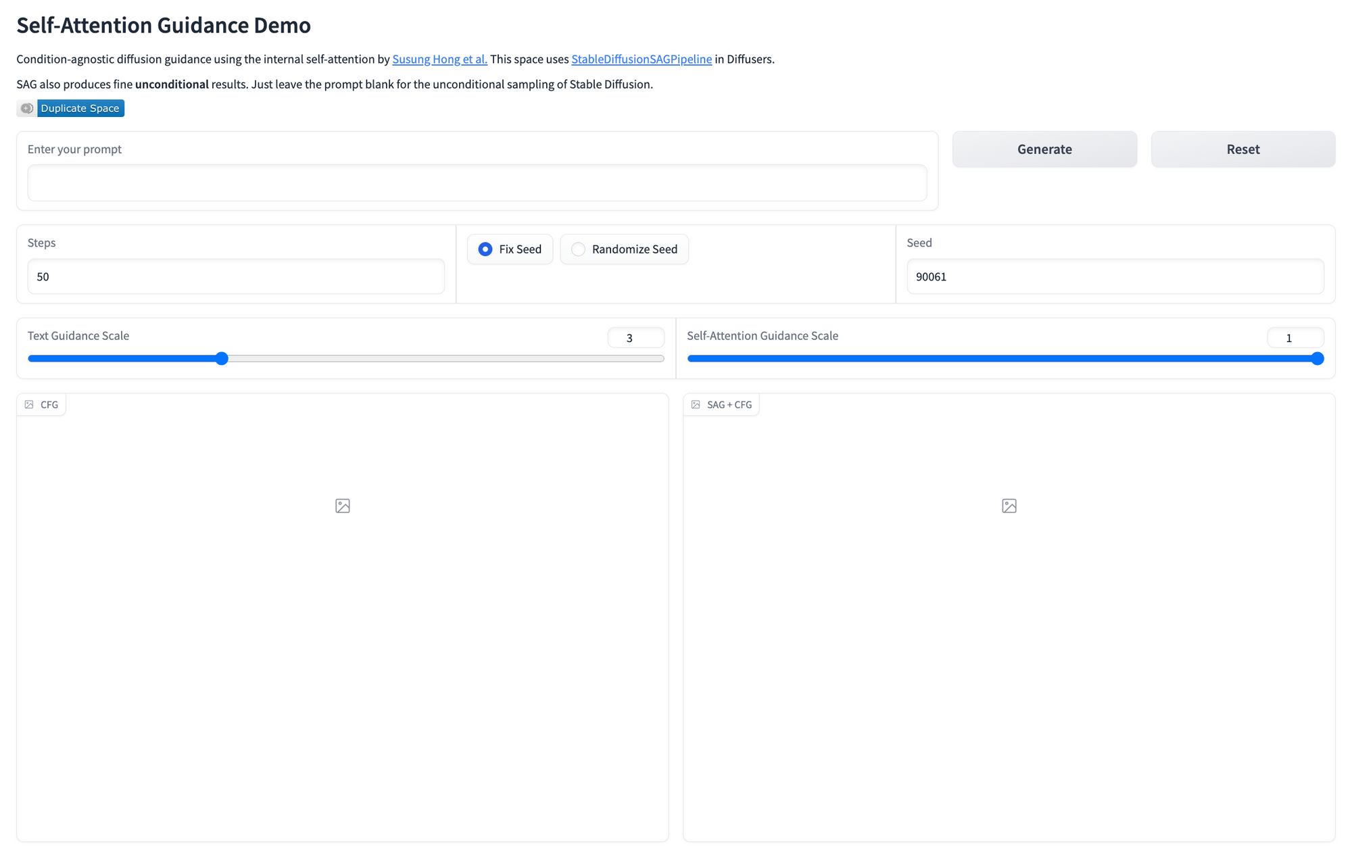1352x855 pixels.
Task: Click the SAG + CFG placeholder image icon
Action: (x=1009, y=506)
